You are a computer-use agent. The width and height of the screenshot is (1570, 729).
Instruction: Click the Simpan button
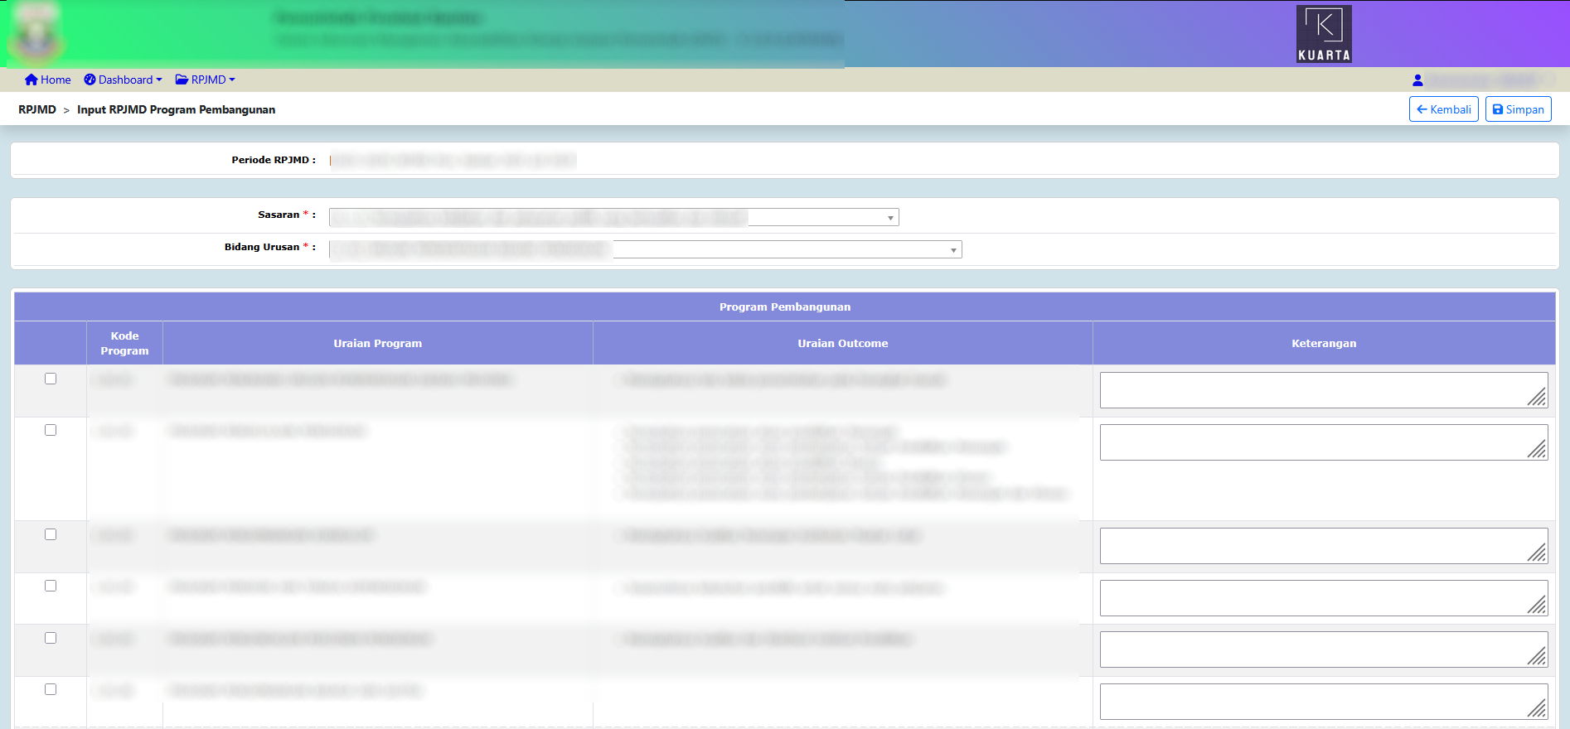tap(1518, 109)
